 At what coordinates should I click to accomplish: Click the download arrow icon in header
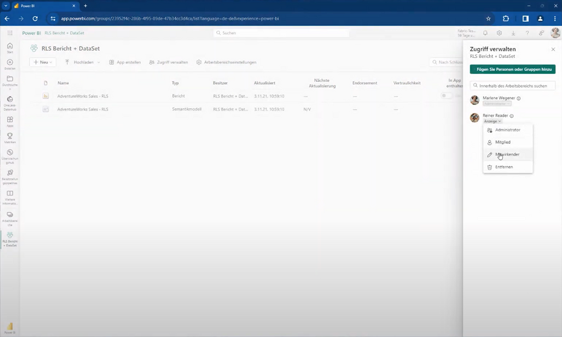click(513, 33)
